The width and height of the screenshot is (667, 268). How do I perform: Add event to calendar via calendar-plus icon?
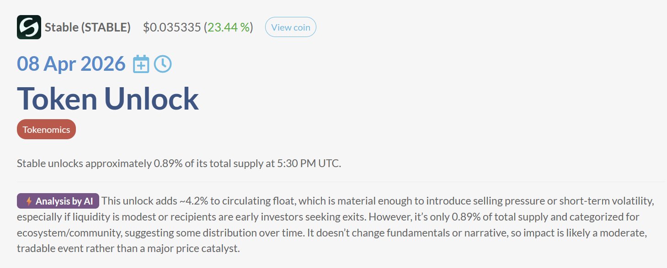(141, 64)
